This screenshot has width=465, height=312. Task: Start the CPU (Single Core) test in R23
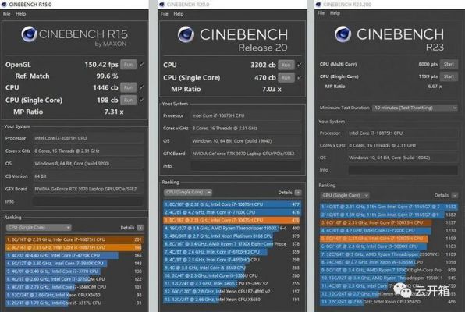[449, 76]
